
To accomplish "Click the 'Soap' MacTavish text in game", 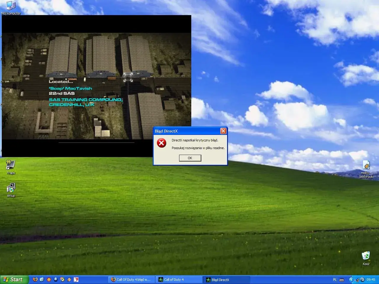I will click(x=70, y=88).
